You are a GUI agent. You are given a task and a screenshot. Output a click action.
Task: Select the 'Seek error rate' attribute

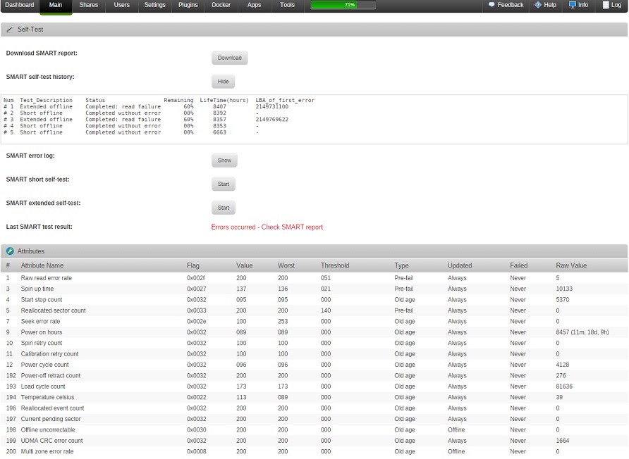click(x=40, y=321)
